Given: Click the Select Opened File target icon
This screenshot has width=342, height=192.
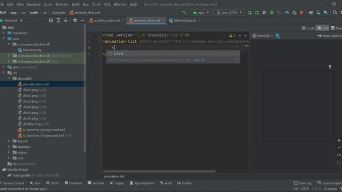Looking at the screenshot, I should point(51,20).
